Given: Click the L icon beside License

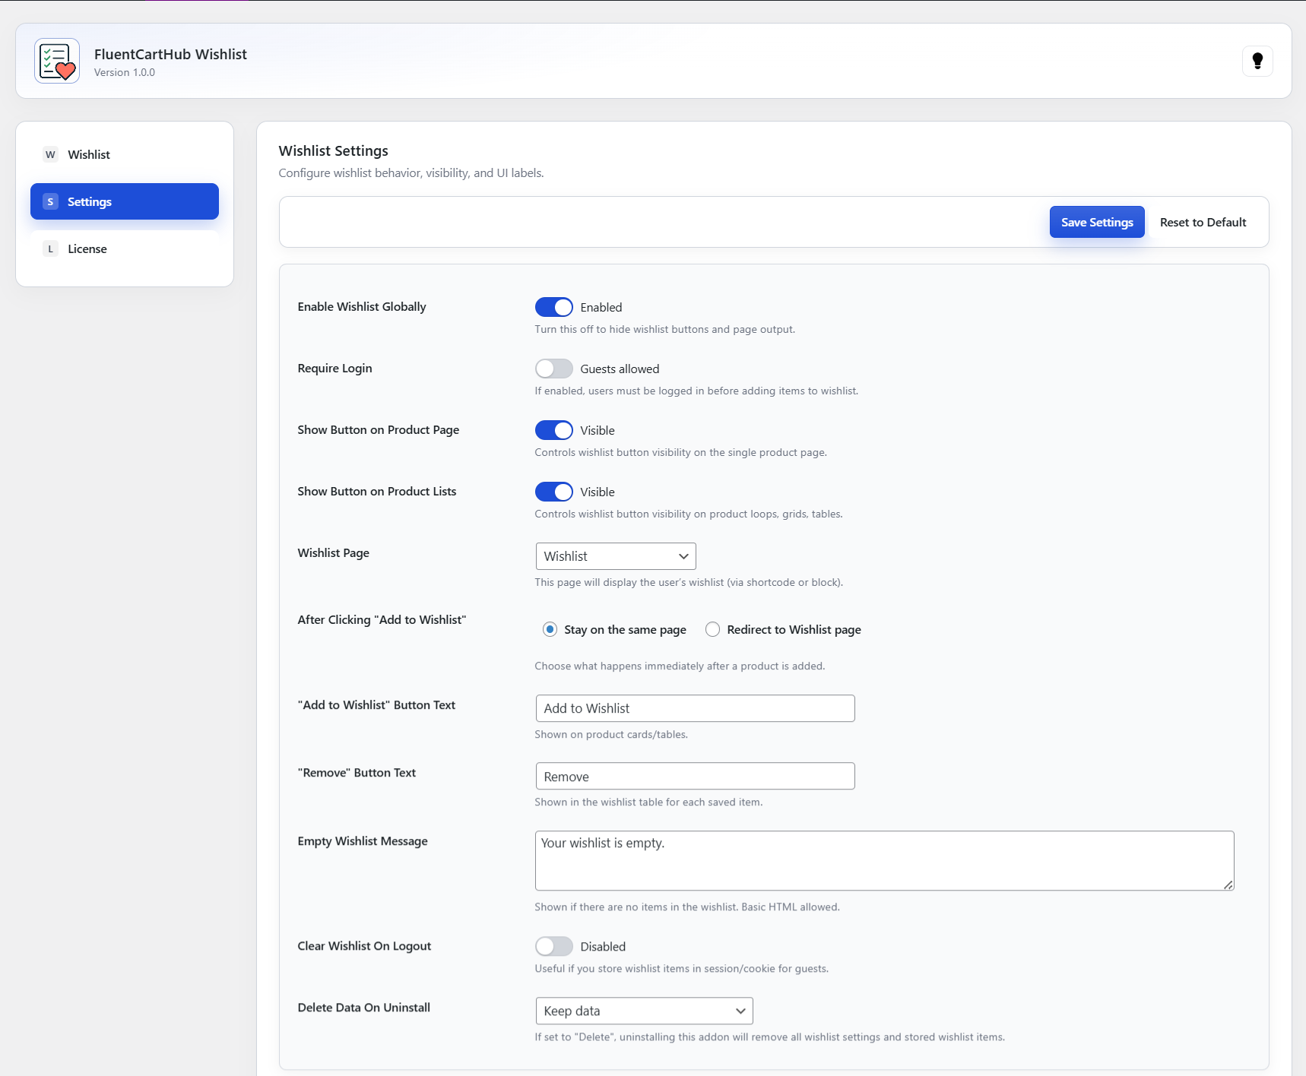Looking at the screenshot, I should click(x=50, y=248).
